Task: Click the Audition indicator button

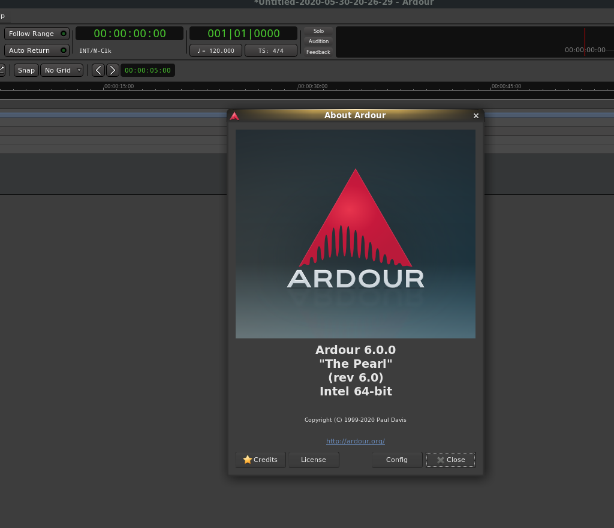Action: (318, 41)
